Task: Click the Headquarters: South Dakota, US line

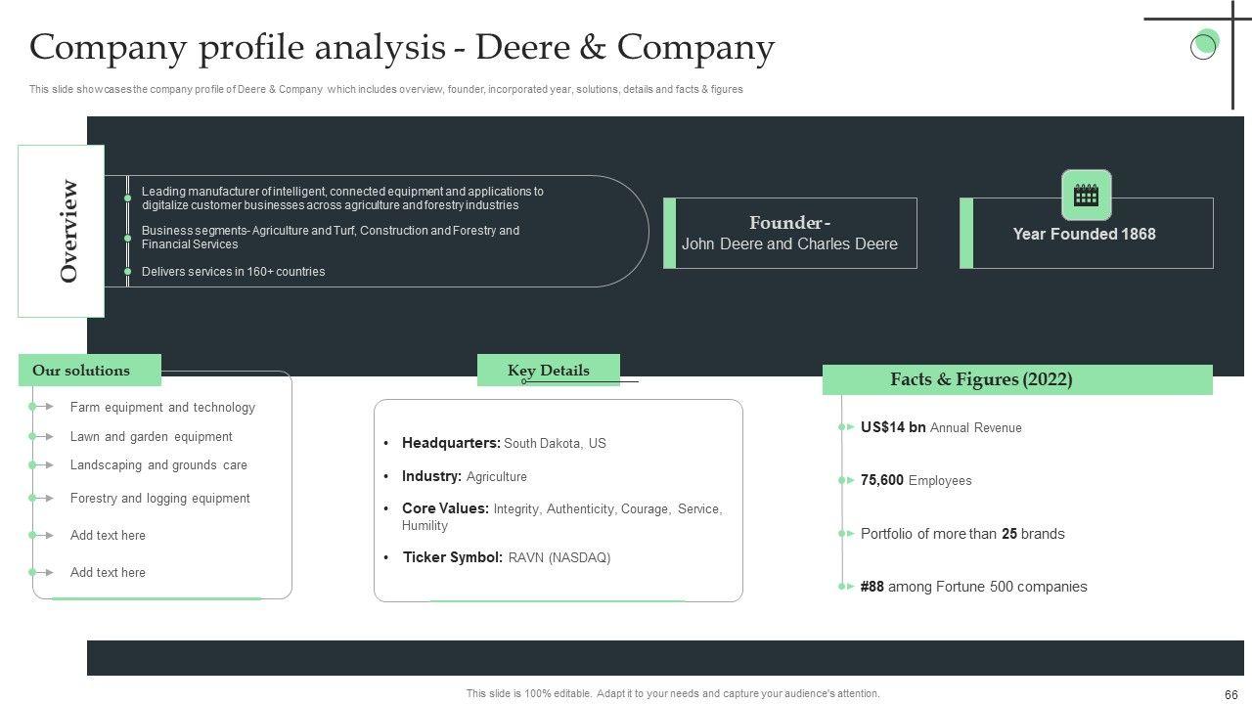Action: (504, 443)
